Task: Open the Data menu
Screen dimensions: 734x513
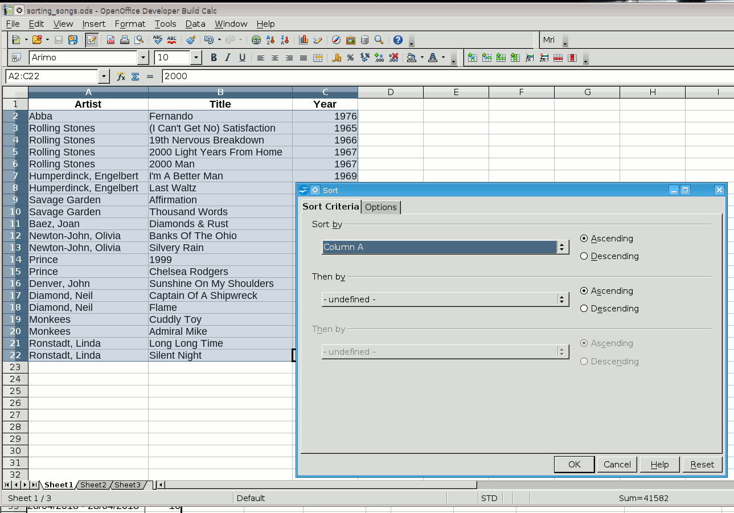Action: click(x=195, y=24)
